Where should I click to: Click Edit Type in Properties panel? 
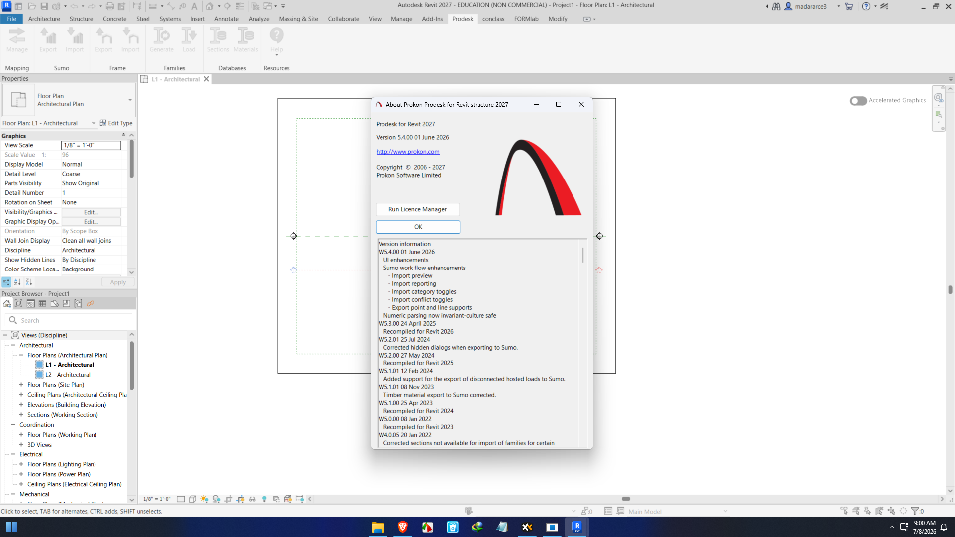116,123
